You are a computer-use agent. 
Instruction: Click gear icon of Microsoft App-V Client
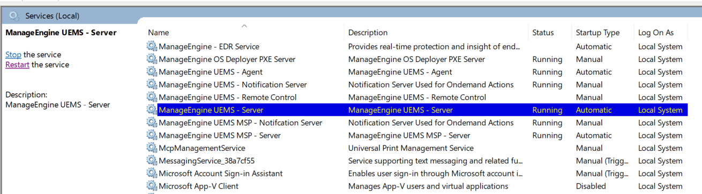[x=152, y=186]
